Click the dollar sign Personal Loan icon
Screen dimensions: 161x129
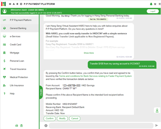pos(4,61)
